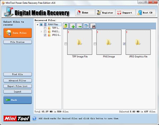This screenshot has width=159, height=125.
Task: Toggle the RAW Files tree checkbox
Action: (41, 25)
